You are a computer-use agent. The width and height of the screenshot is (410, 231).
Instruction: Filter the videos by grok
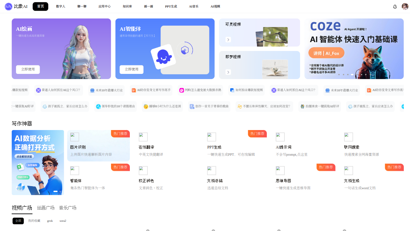50,221
